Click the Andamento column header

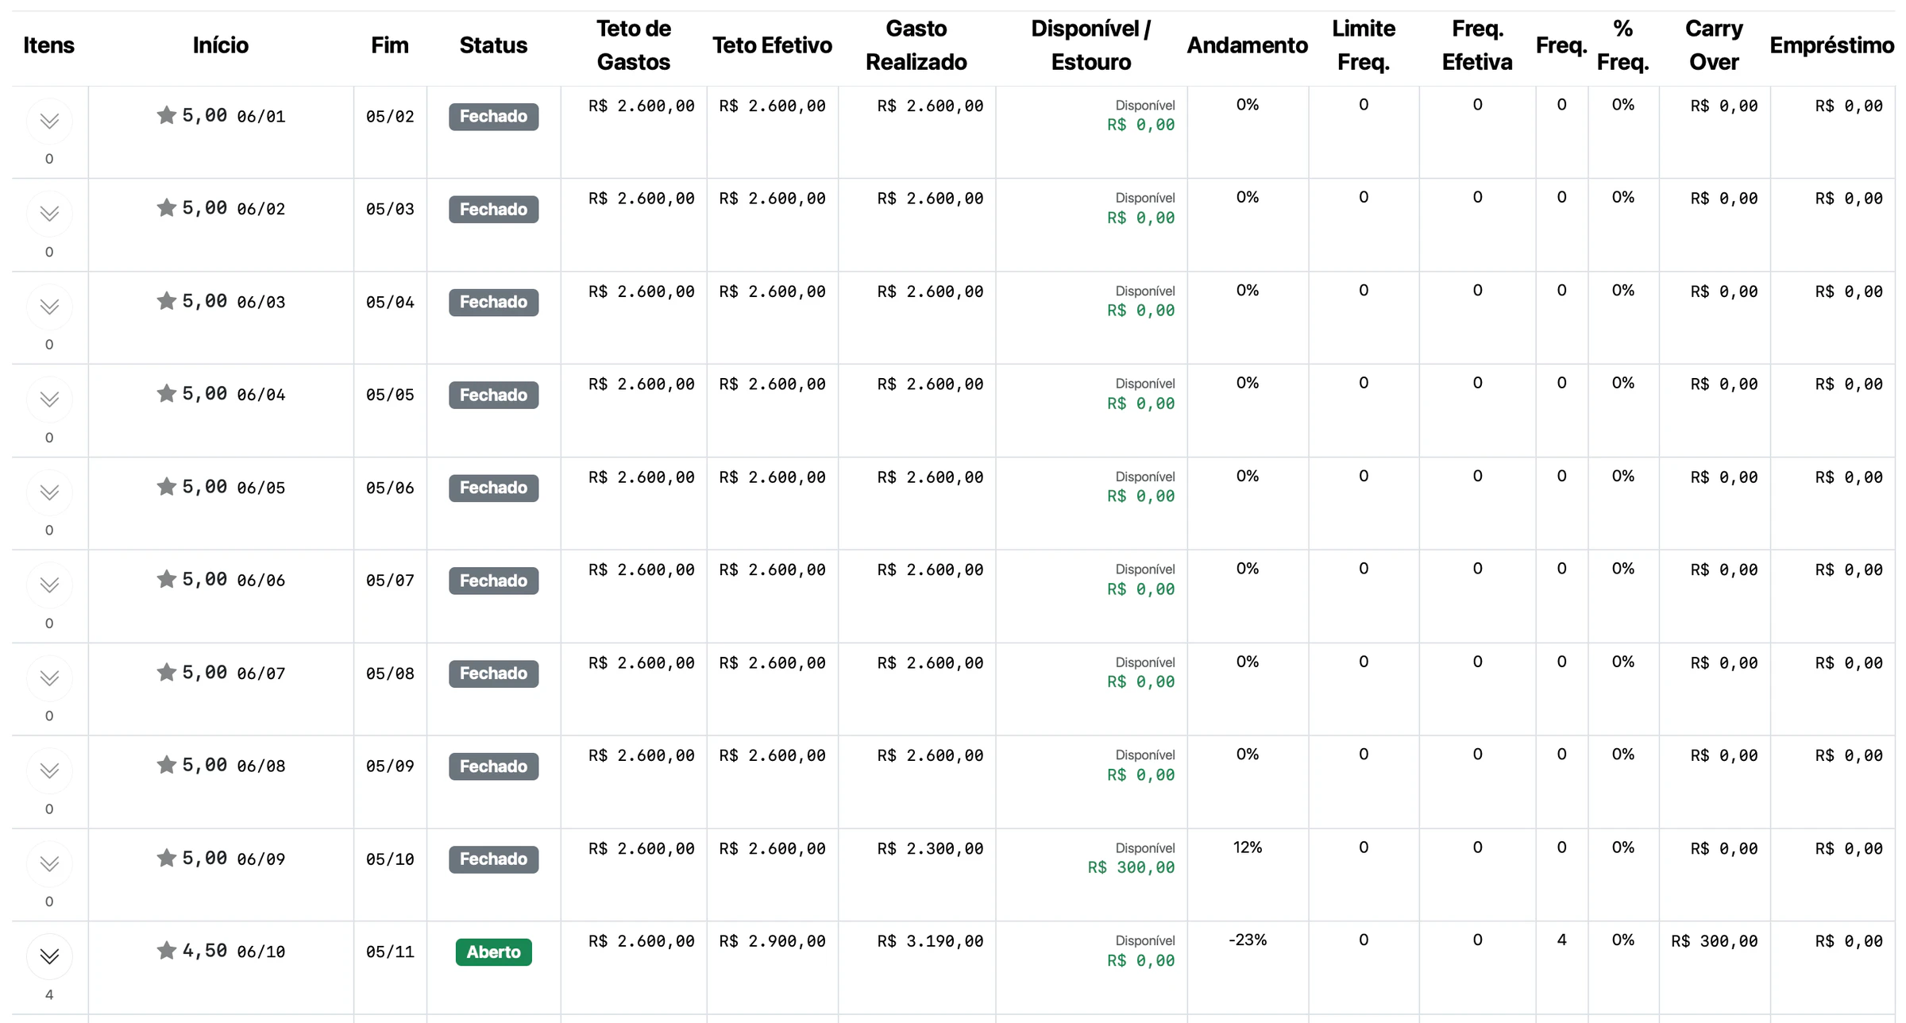coord(1247,45)
